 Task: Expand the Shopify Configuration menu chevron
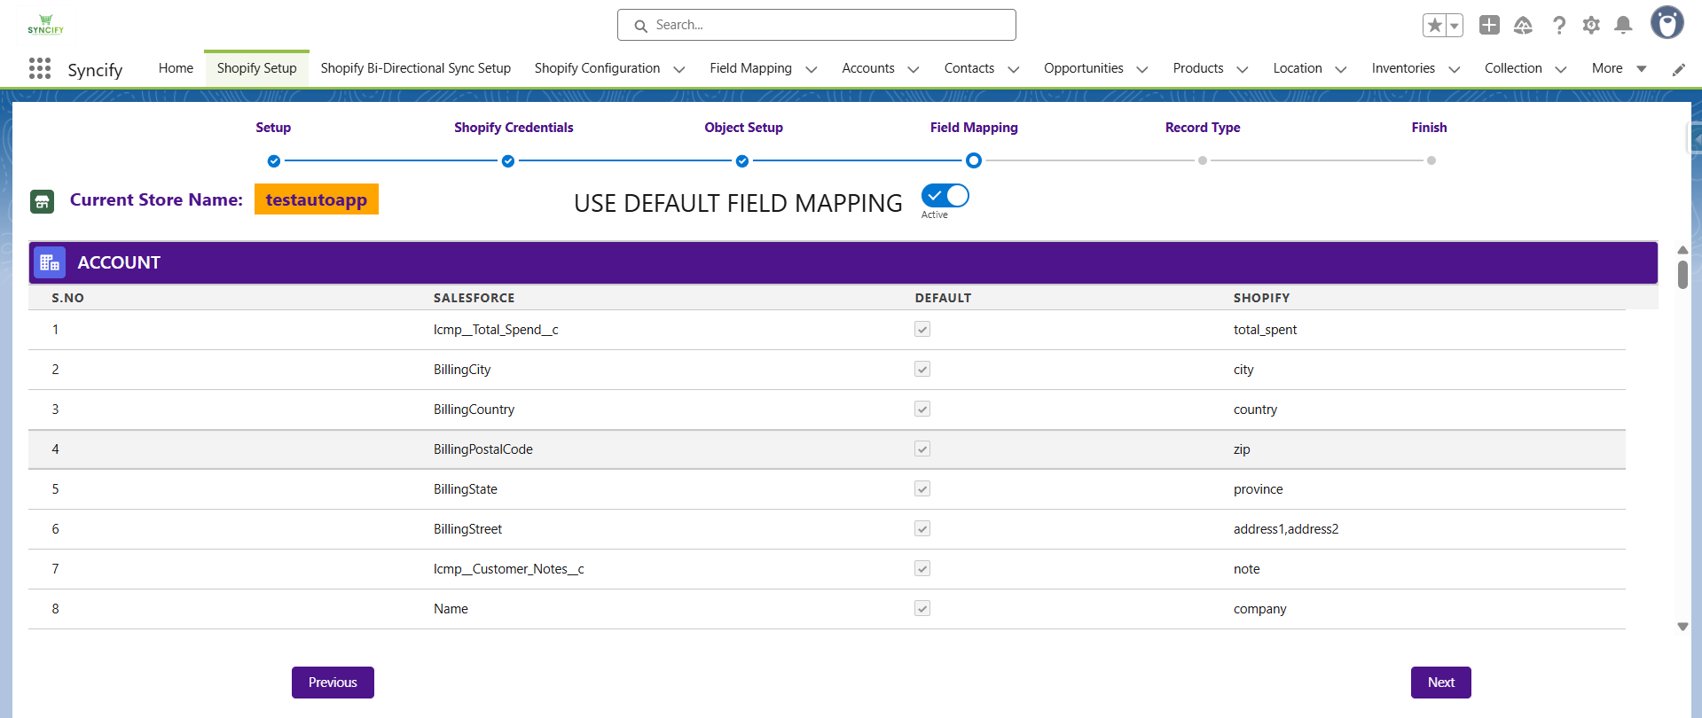[x=679, y=69]
